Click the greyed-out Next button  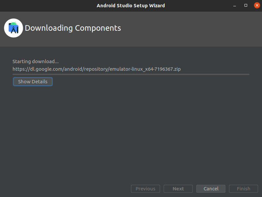(x=178, y=189)
